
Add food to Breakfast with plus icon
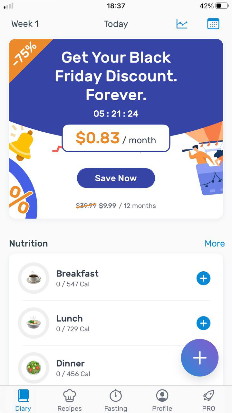203,278
